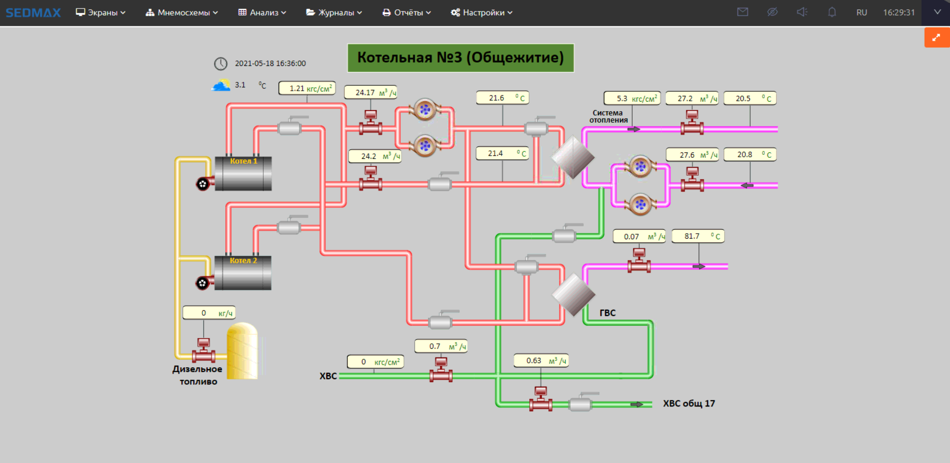The width and height of the screenshot is (950, 463).
Task: Click the ГВС heat exchanger
Action: coord(573,295)
